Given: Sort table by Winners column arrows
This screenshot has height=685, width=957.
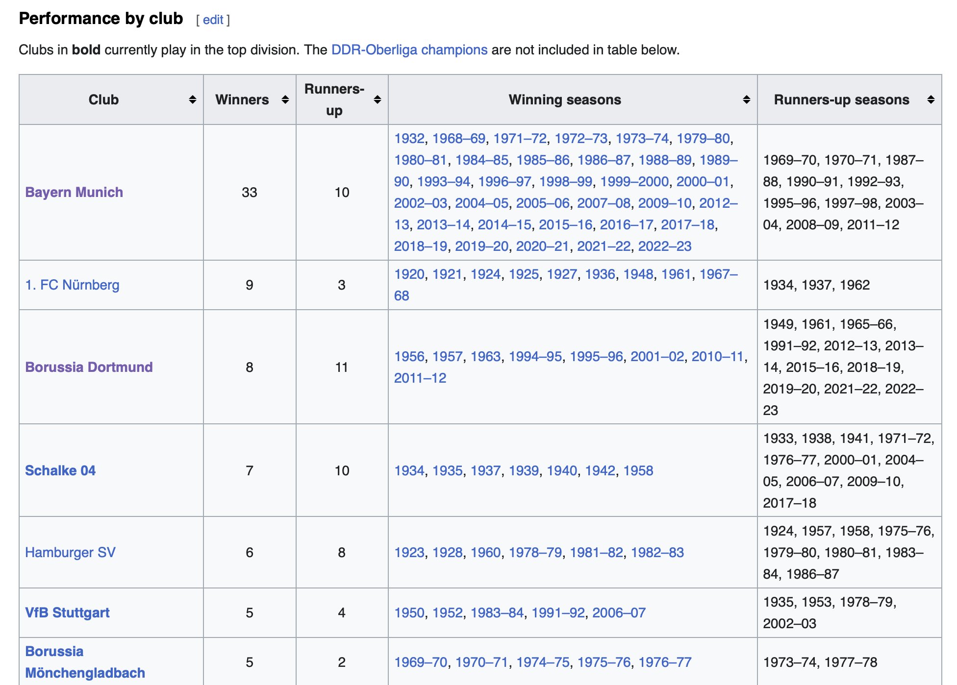Looking at the screenshot, I should click(285, 99).
